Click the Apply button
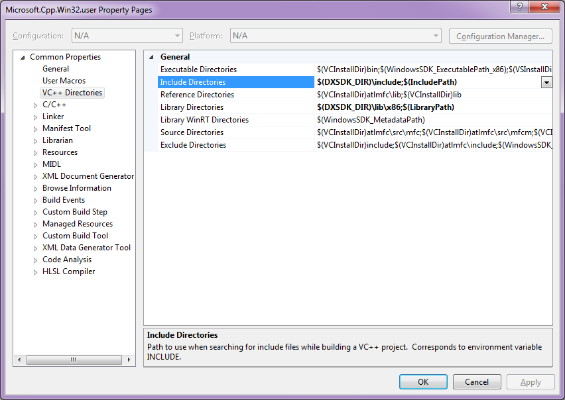Viewport: 565px width, 400px height. (531, 381)
